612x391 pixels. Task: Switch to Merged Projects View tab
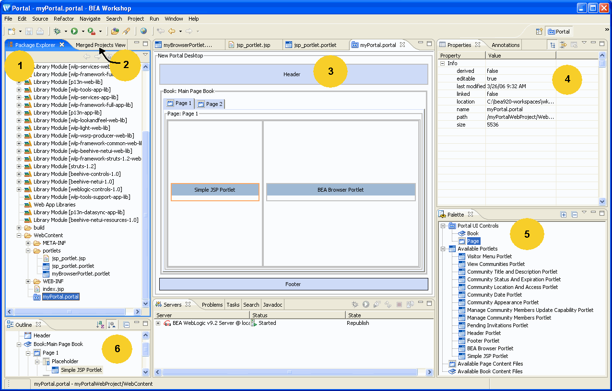(100, 45)
